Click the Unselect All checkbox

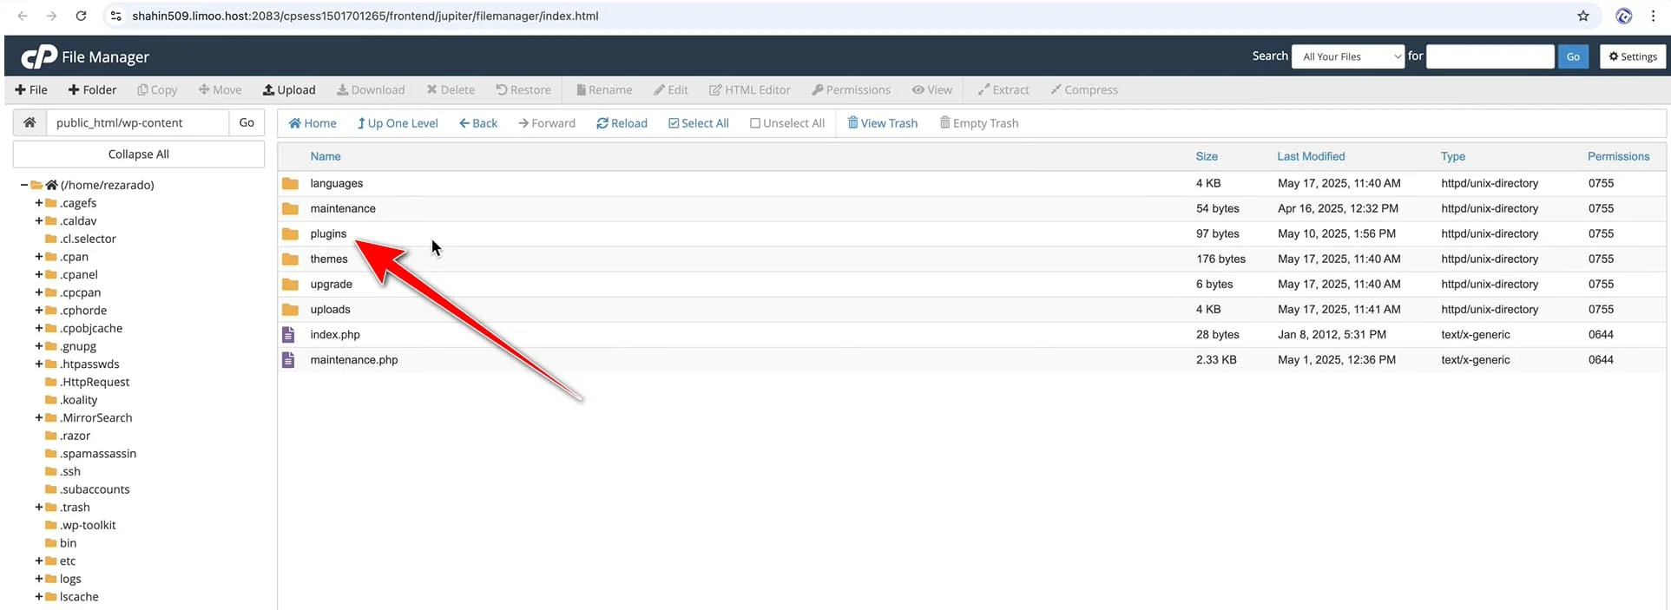coord(755,123)
